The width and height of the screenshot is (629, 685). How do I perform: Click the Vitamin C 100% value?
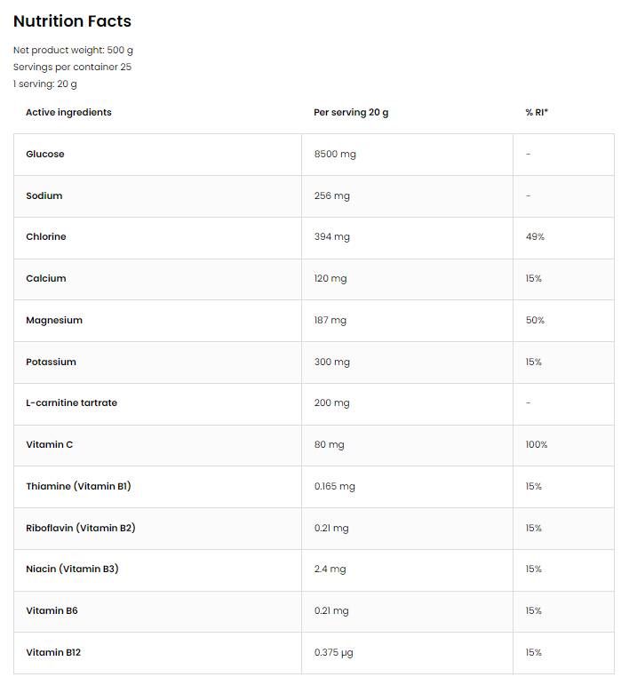tap(537, 445)
